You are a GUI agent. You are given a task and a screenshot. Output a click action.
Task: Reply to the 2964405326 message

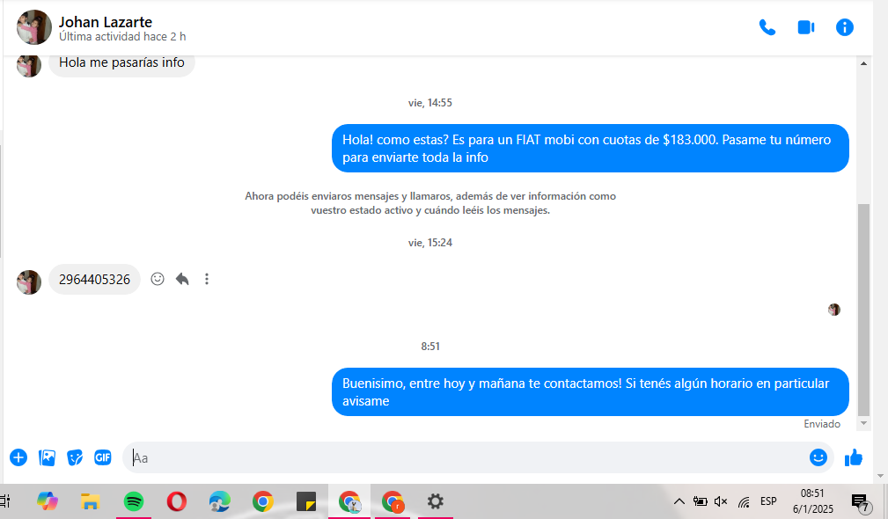[182, 279]
